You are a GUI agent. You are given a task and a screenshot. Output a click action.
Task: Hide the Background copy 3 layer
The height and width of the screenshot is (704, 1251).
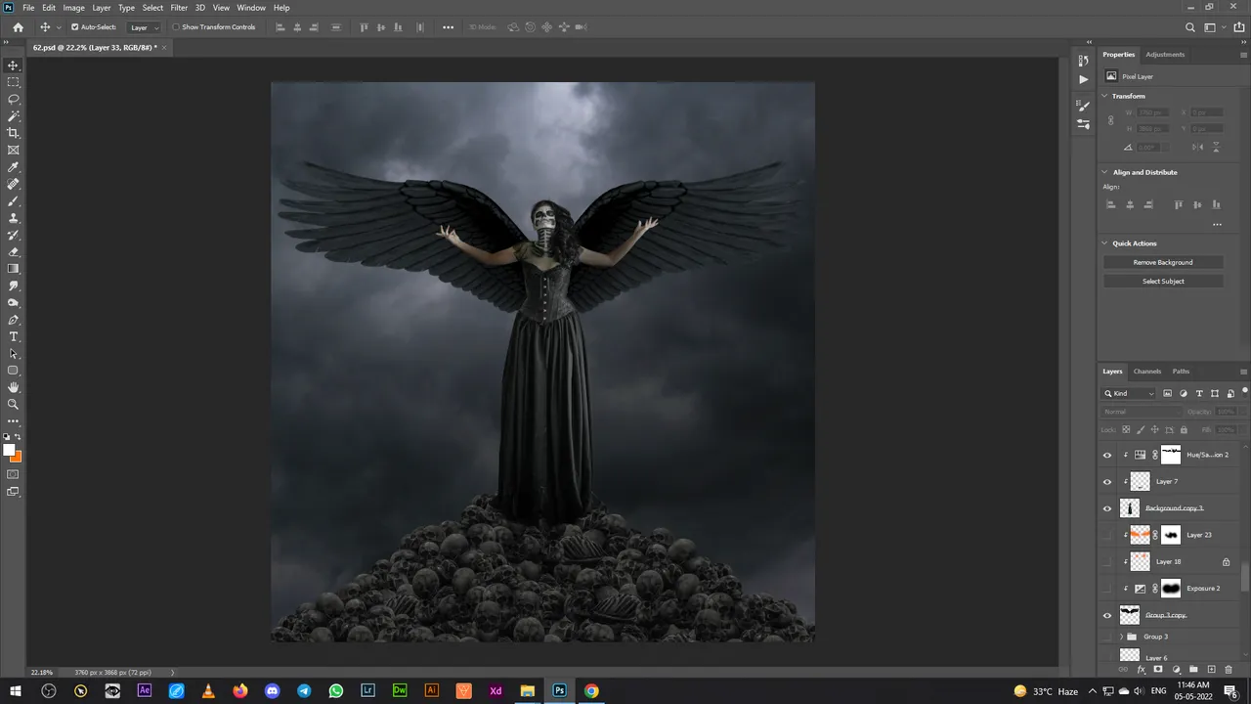click(1107, 508)
